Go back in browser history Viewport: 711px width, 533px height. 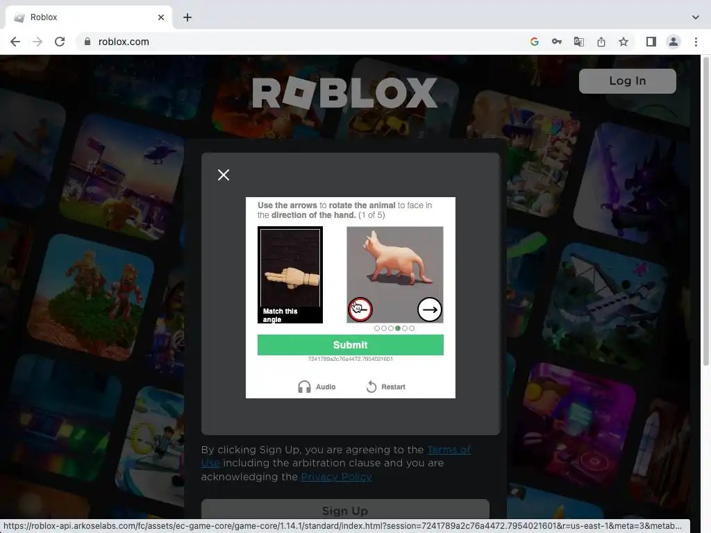pos(15,42)
